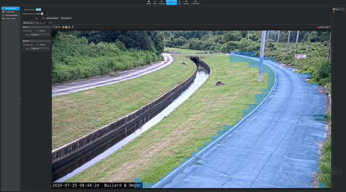Viewport: 346px width, 192px height.
Task: Click the red indicator icon beside view dropdown
Action: click(318, 27)
